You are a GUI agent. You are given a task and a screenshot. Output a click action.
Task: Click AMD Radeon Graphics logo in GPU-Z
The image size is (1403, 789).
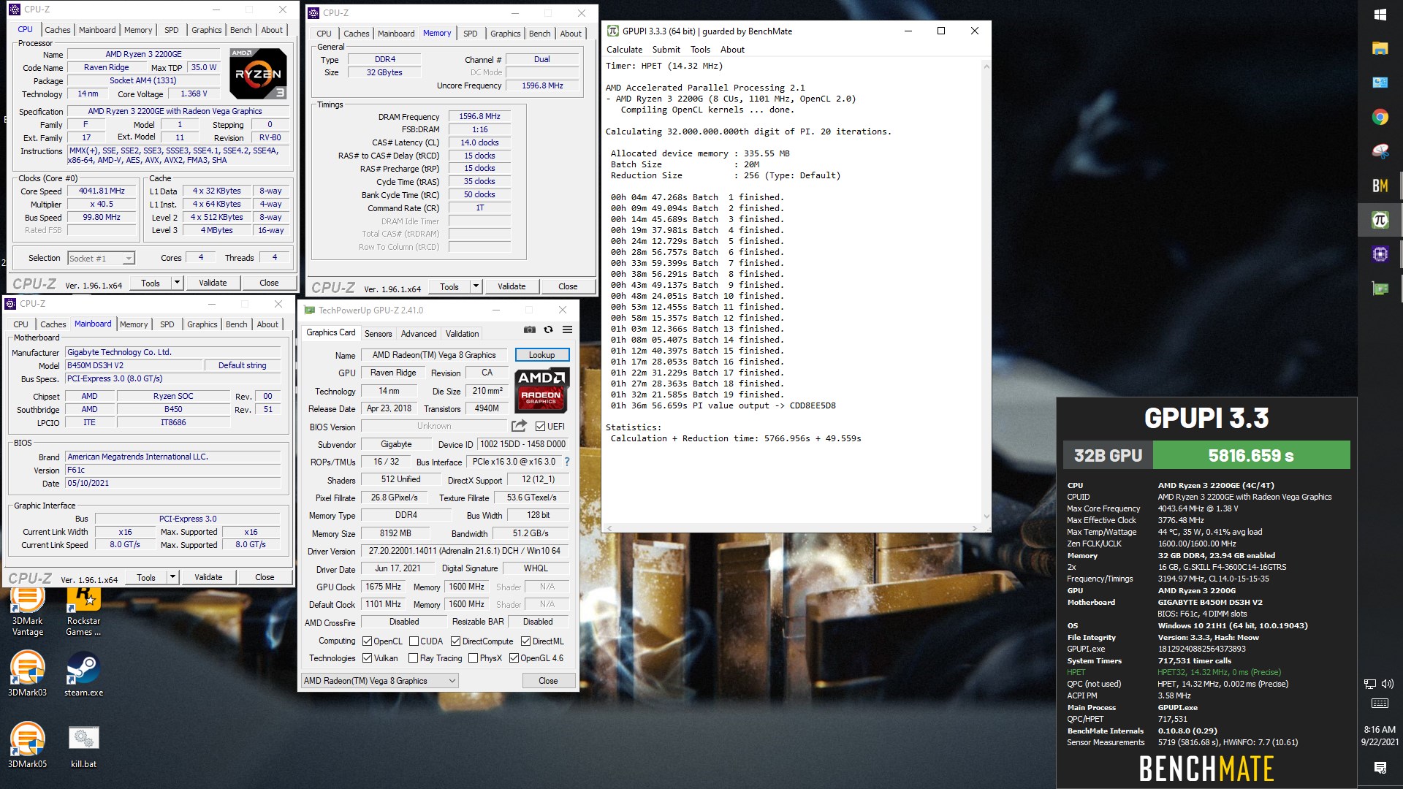[x=541, y=389]
